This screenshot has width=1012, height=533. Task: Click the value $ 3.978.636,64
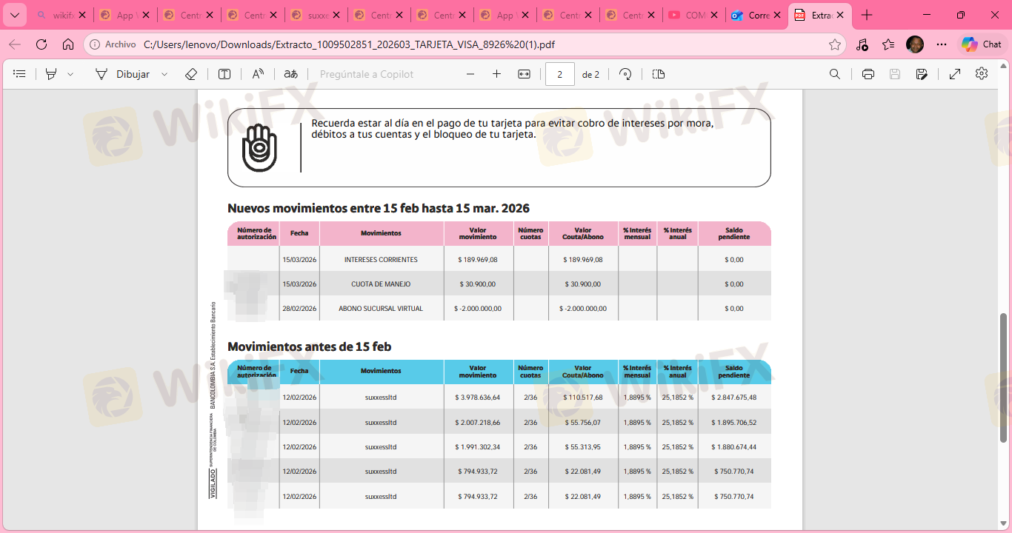(x=478, y=398)
